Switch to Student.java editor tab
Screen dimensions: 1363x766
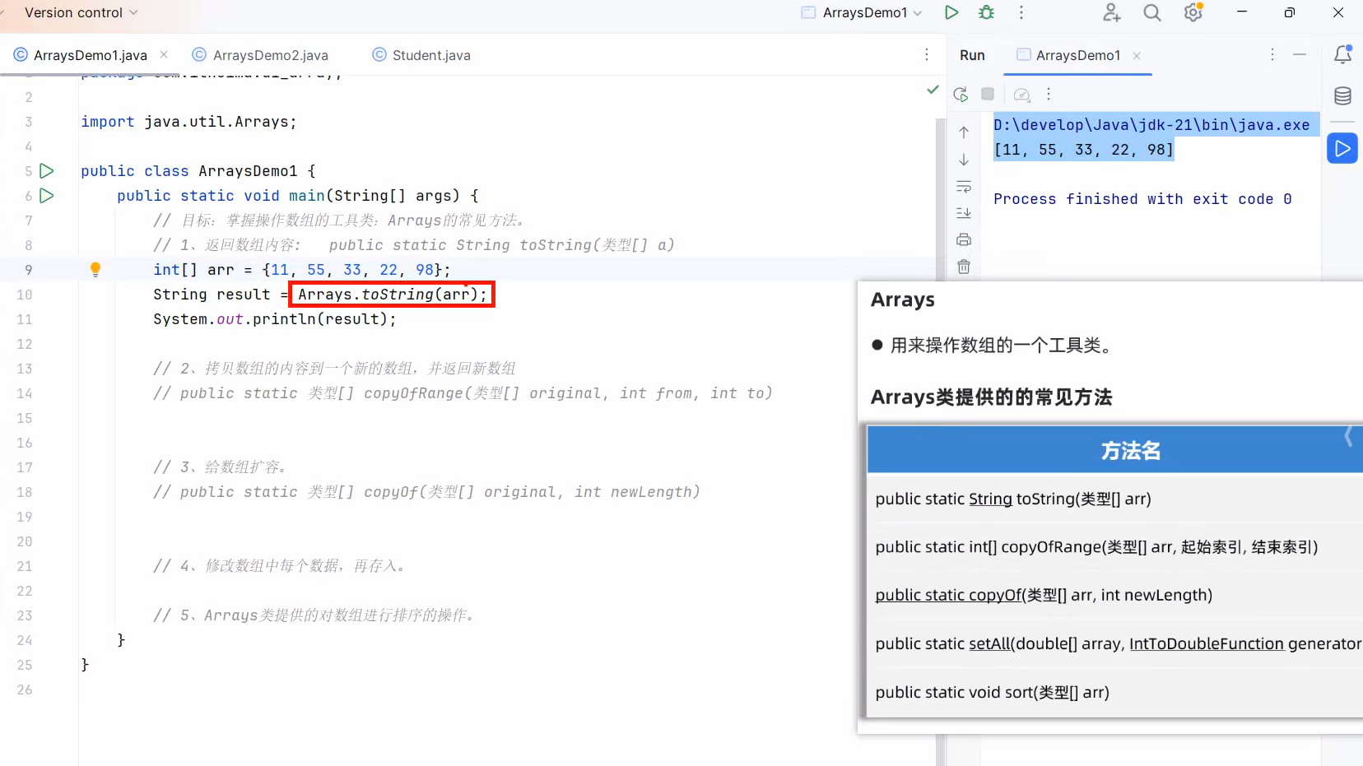pyautogui.click(x=421, y=55)
